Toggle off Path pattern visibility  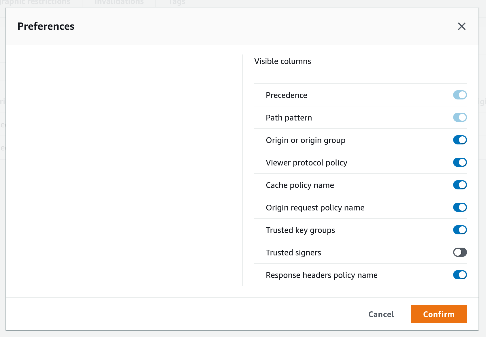tap(460, 117)
